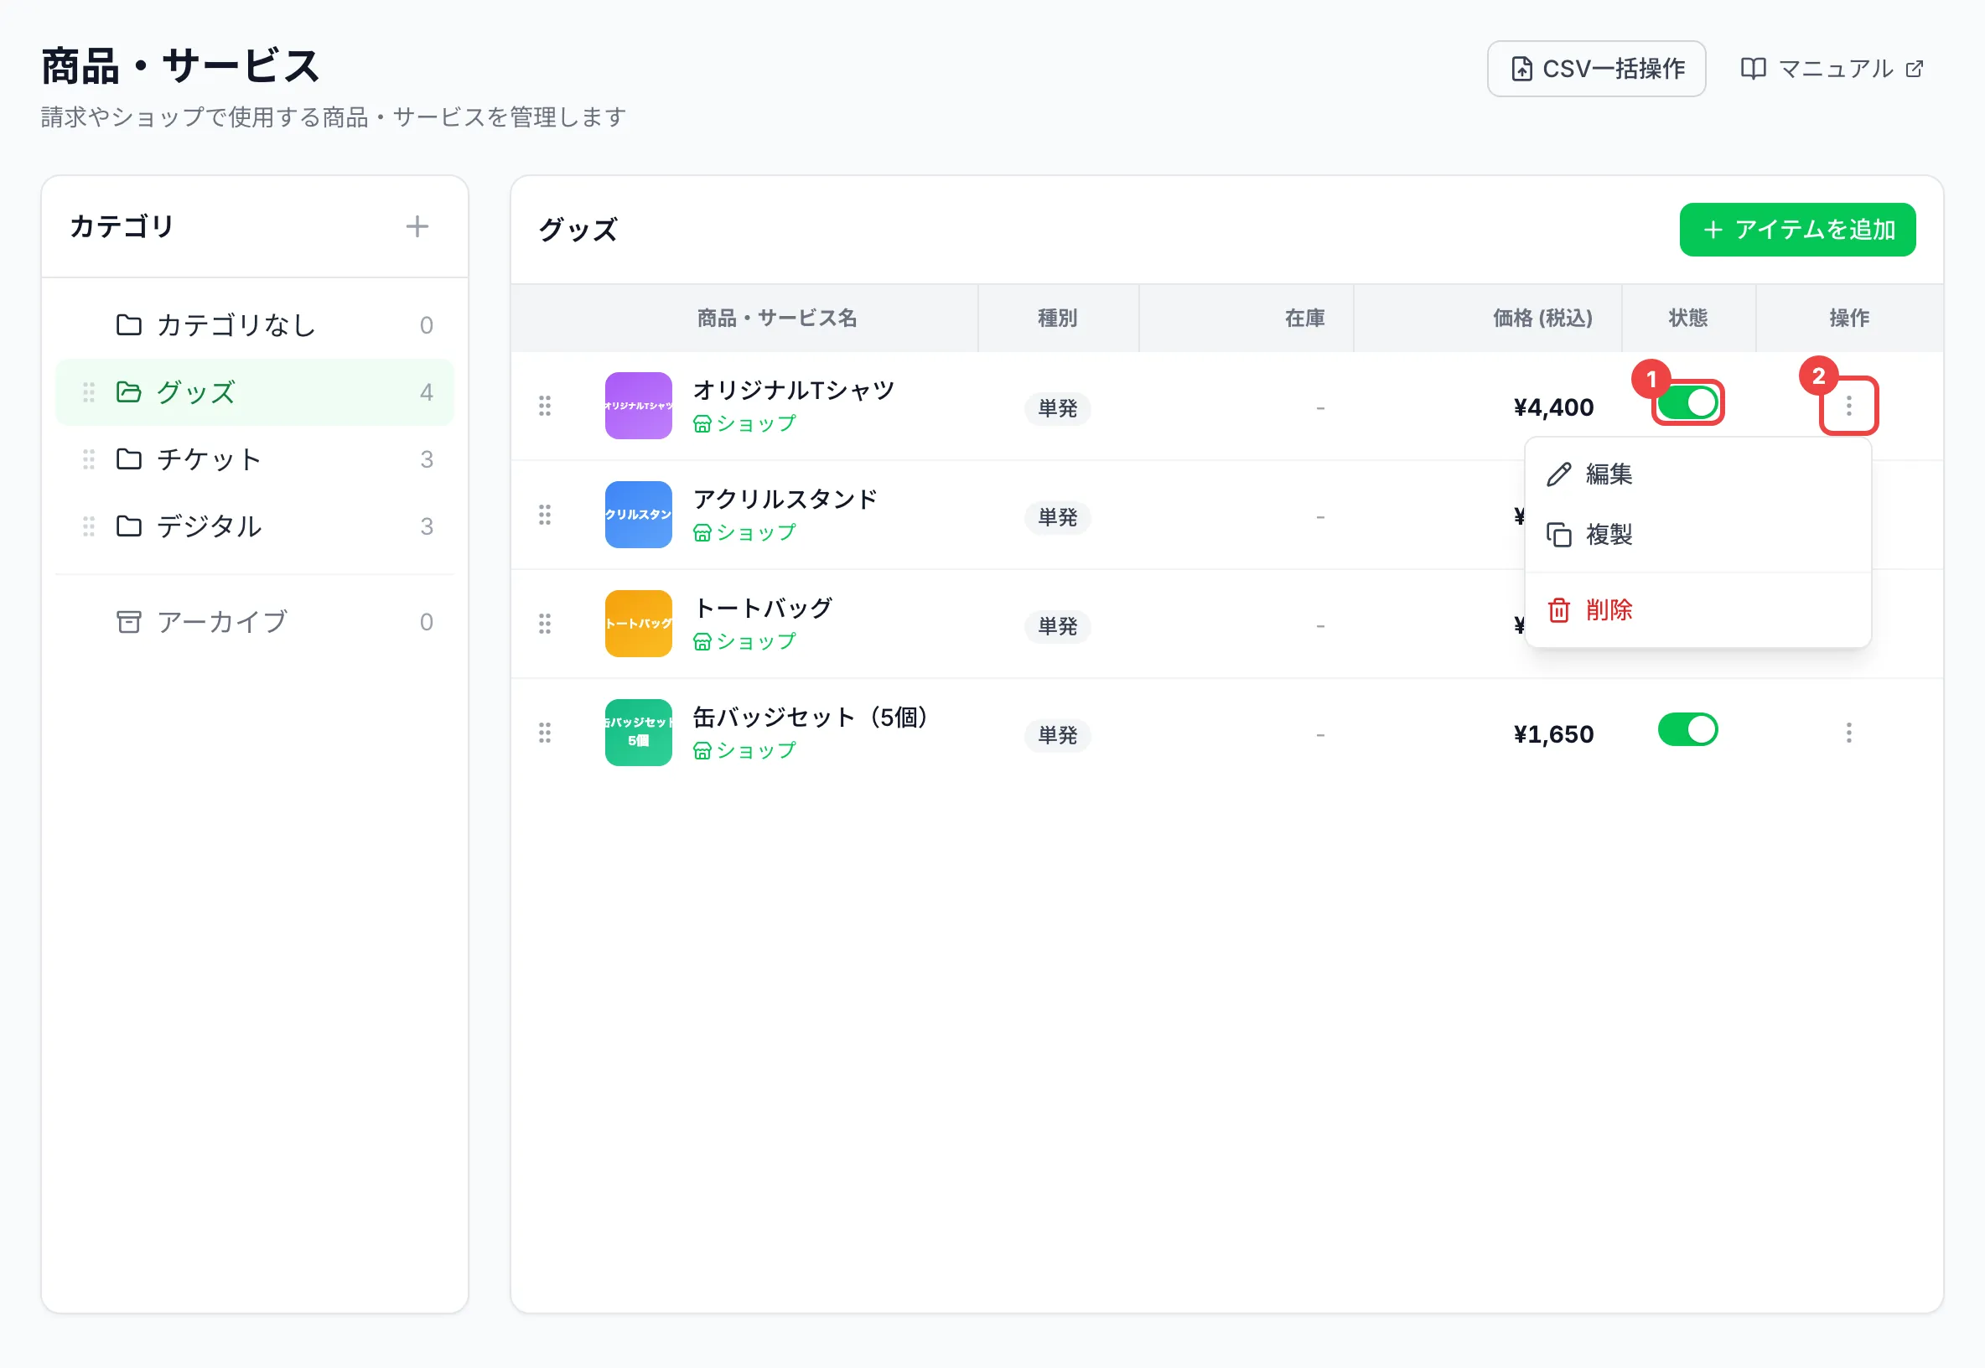Click the green 缶バッジセット thumbnail
Image resolution: width=1985 pixels, height=1368 pixels.
point(638,733)
